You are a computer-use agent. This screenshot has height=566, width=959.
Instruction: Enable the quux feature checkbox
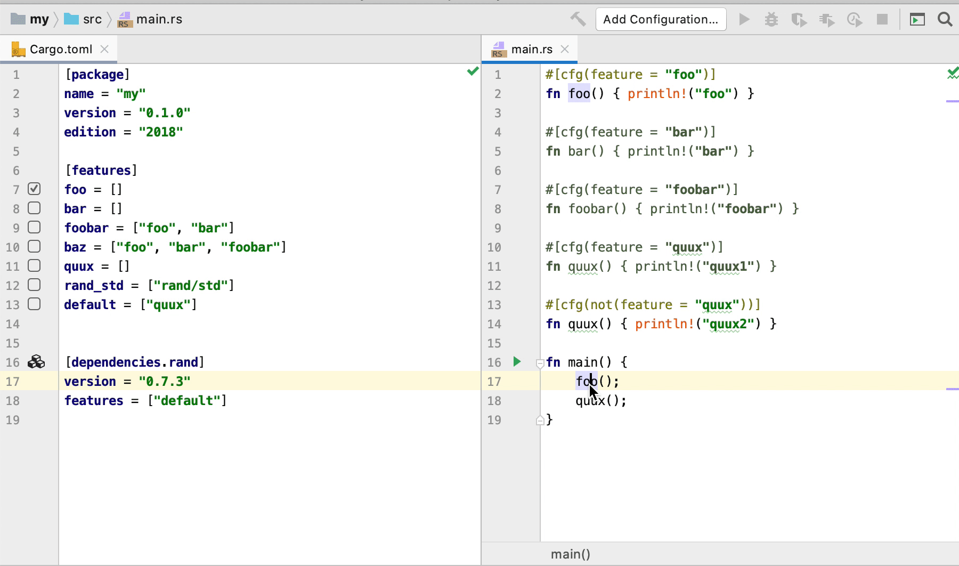[34, 265]
